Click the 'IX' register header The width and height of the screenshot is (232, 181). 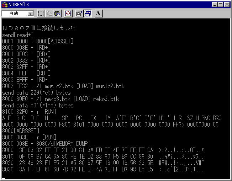pyautogui.click(x=93, y=118)
